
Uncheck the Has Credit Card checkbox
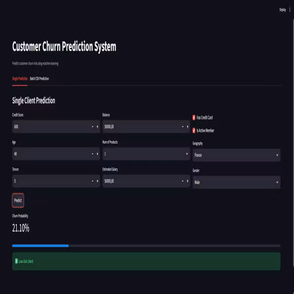[x=194, y=118]
